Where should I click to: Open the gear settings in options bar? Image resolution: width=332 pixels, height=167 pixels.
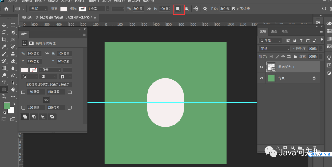(205, 9)
